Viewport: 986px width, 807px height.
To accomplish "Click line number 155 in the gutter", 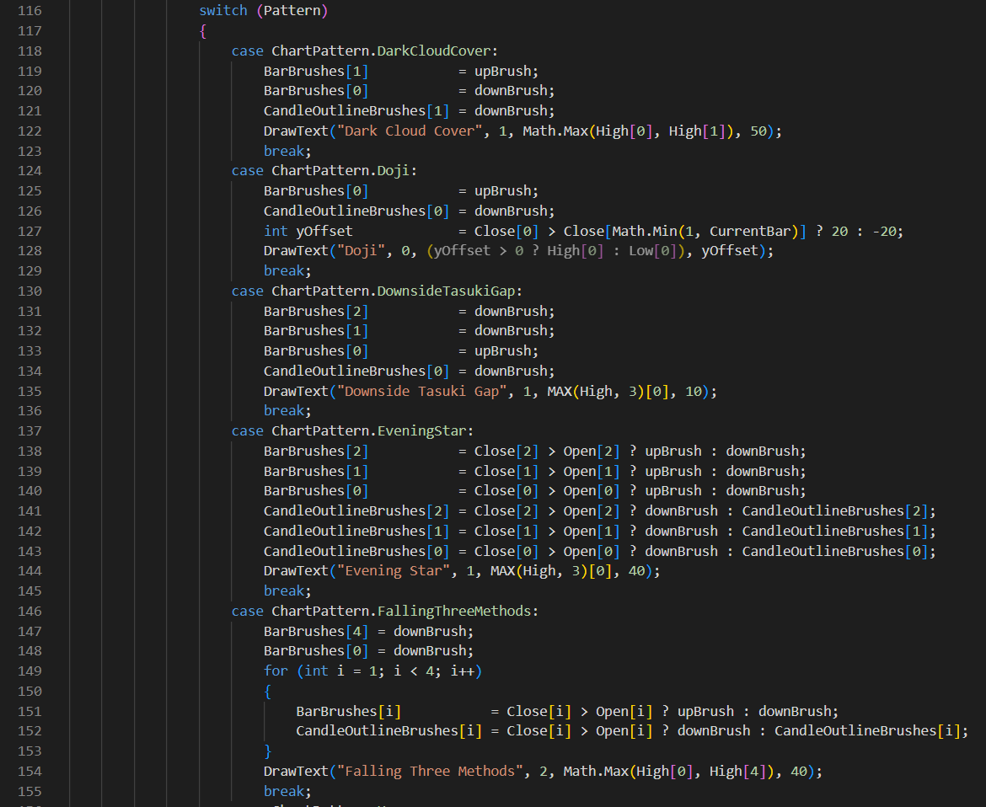I will (x=29, y=791).
